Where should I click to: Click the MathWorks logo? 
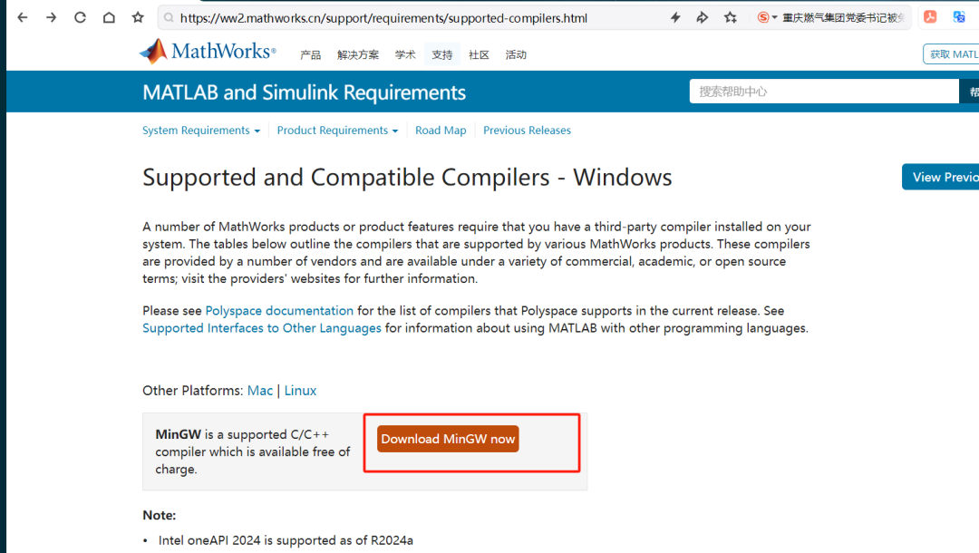[208, 51]
